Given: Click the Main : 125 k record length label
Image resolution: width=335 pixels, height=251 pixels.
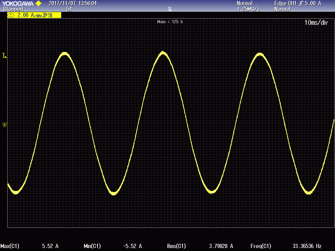Looking at the screenshot, I should tap(170, 22).
